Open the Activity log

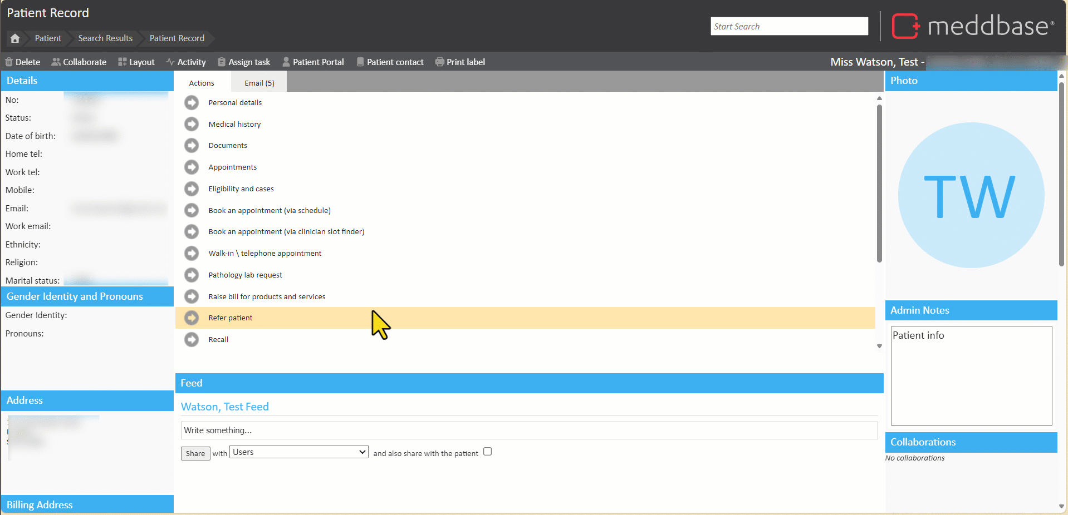tap(185, 62)
